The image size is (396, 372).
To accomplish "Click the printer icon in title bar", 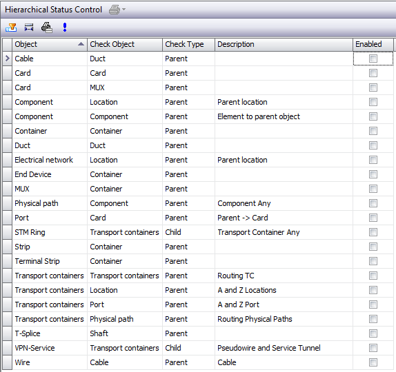I will click(x=115, y=10).
